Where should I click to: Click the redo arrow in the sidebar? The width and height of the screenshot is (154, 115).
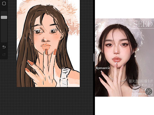(4, 55)
